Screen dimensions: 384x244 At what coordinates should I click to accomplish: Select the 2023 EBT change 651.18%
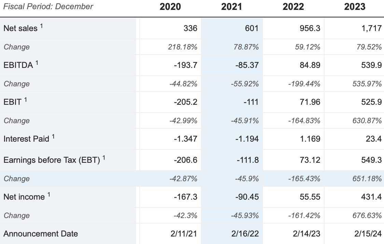pos(367,178)
